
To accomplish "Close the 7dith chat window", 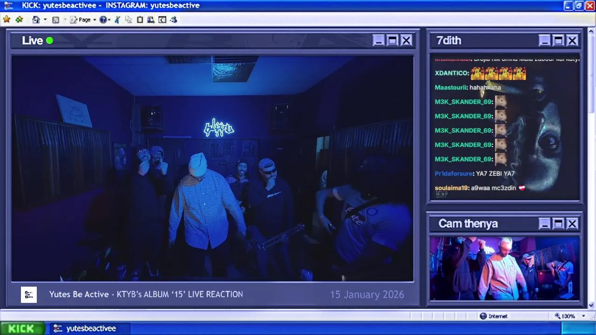I will point(572,40).
